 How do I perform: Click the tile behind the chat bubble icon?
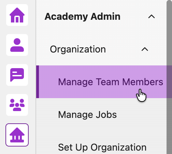(17, 75)
